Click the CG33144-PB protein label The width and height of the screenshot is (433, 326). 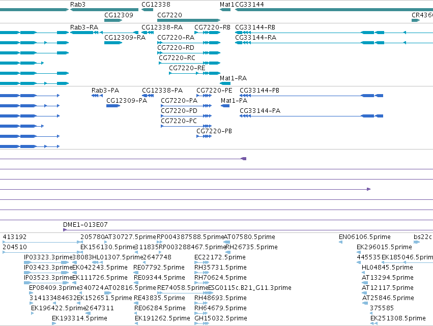tap(259, 90)
